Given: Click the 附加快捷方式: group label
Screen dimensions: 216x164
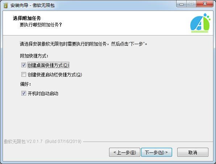Looking at the screenshot, I should (34, 56).
